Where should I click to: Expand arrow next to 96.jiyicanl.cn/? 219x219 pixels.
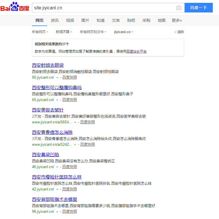click(57, 212)
